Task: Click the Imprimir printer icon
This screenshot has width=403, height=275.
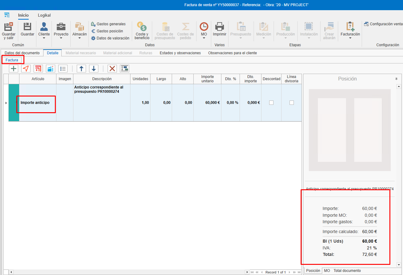Action: pyautogui.click(x=220, y=27)
